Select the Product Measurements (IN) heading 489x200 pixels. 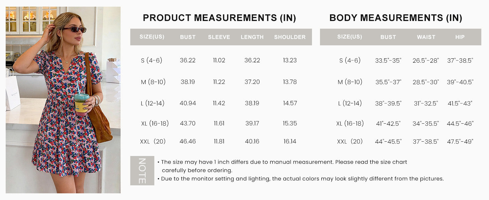pos(219,18)
